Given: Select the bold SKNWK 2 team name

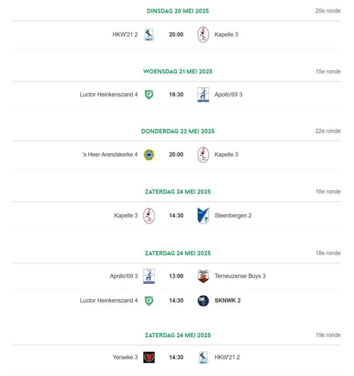Looking at the screenshot, I should (227, 301).
